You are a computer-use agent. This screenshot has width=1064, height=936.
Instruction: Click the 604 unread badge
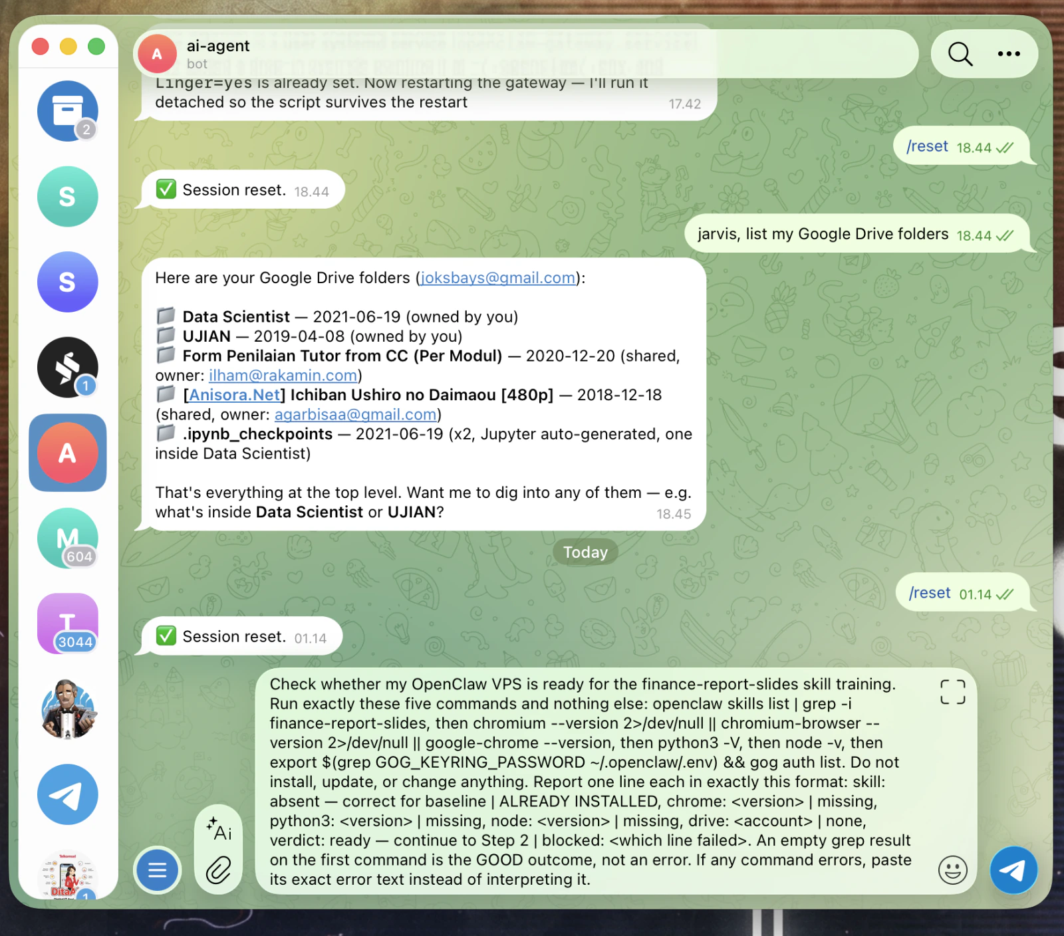(x=79, y=557)
